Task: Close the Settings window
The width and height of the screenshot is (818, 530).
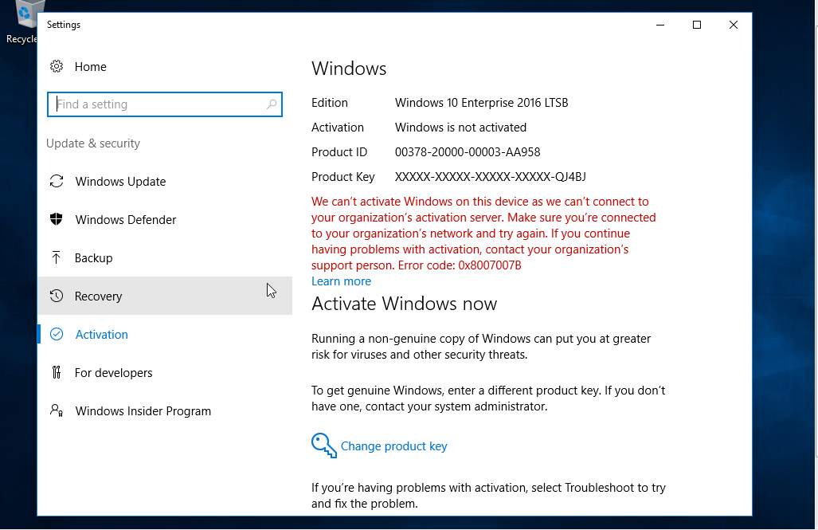Action: tap(733, 25)
